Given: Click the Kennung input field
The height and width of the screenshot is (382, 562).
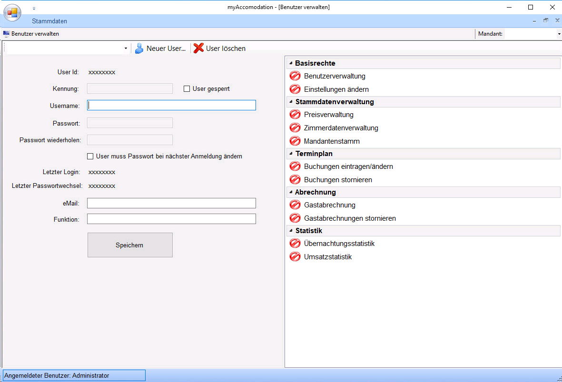Looking at the screenshot, I should point(130,88).
